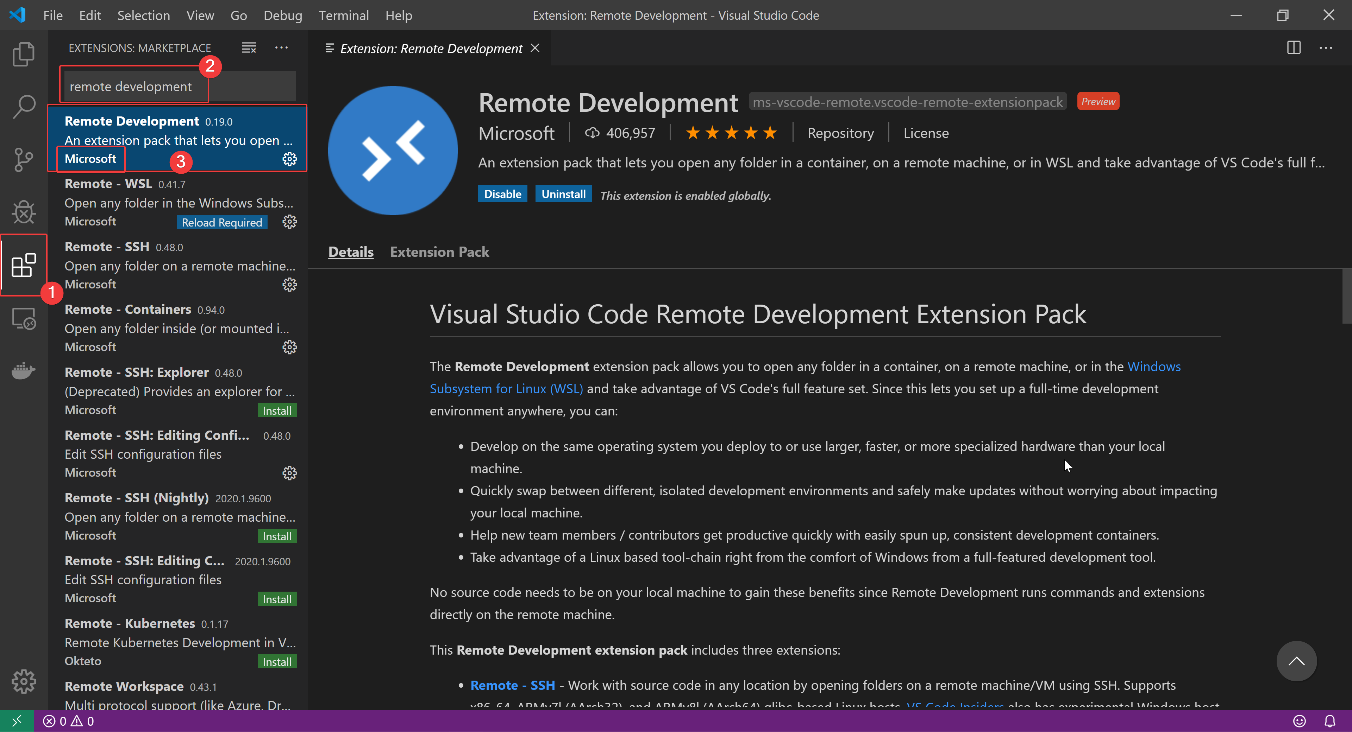The height and width of the screenshot is (732, 1352).
Task: Open the License link
Action: [926, 133]
